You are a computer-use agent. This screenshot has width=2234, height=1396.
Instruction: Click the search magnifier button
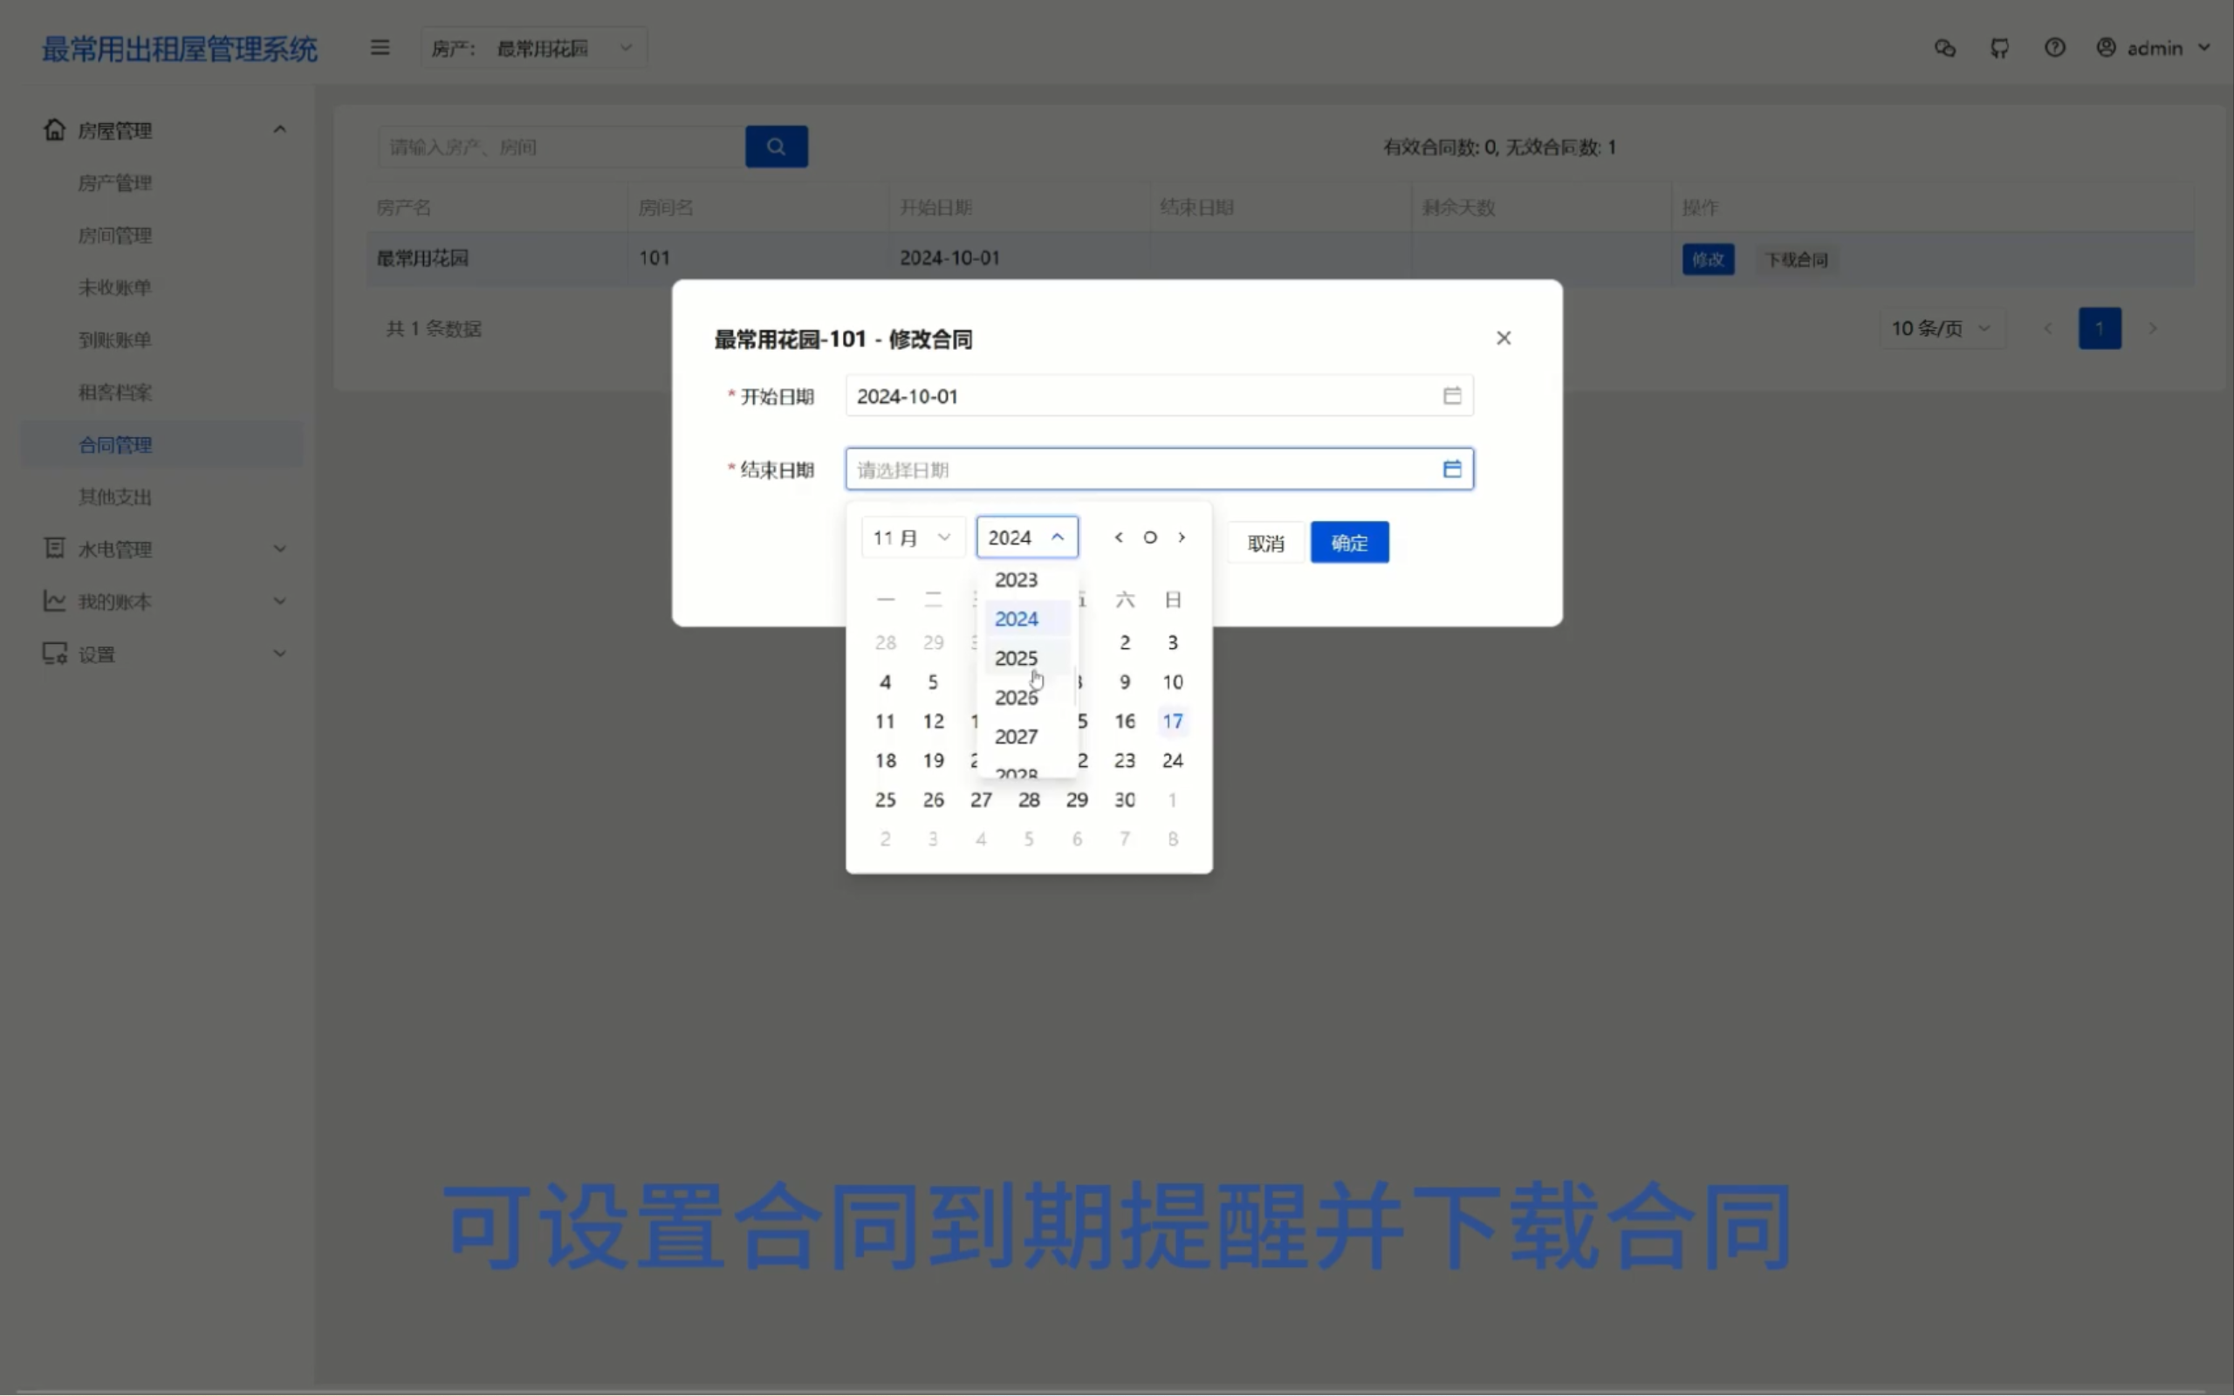[x=776, y=146]
